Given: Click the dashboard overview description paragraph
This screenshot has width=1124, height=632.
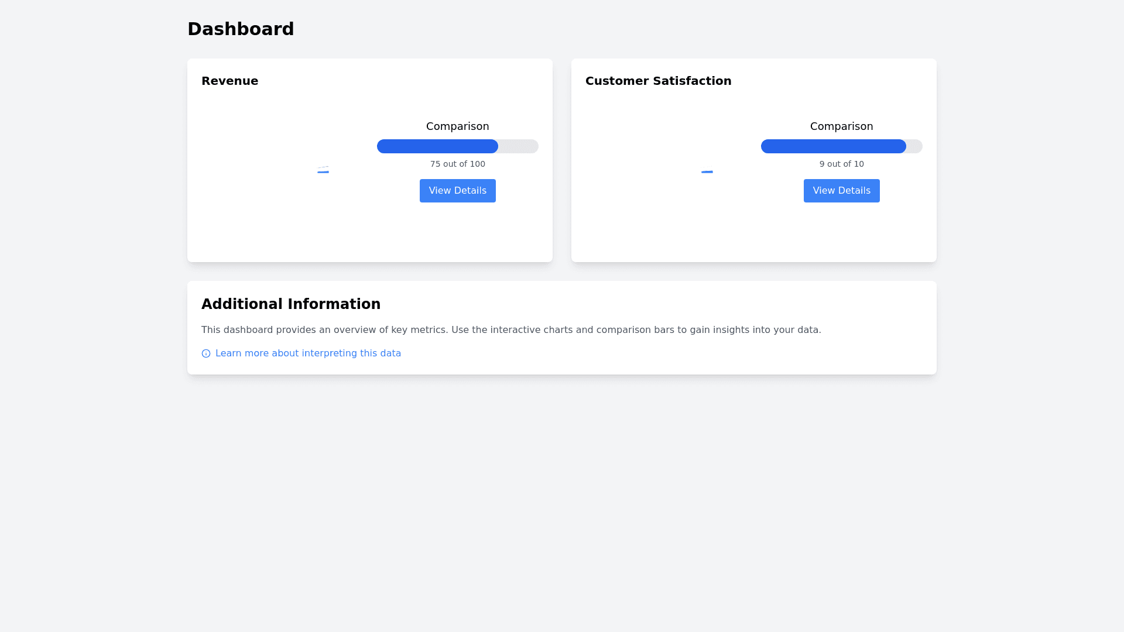Looking at the screenshot, I should (x=511, y=330).
